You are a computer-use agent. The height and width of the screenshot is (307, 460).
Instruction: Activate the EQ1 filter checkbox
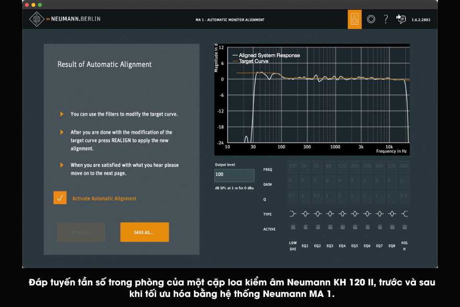pyautogui.click(x=305, y=227)
